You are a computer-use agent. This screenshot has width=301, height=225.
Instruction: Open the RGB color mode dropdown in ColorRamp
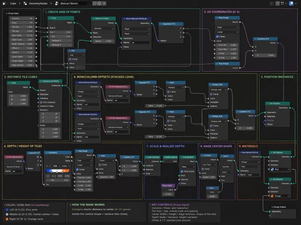tap(57, 166)
